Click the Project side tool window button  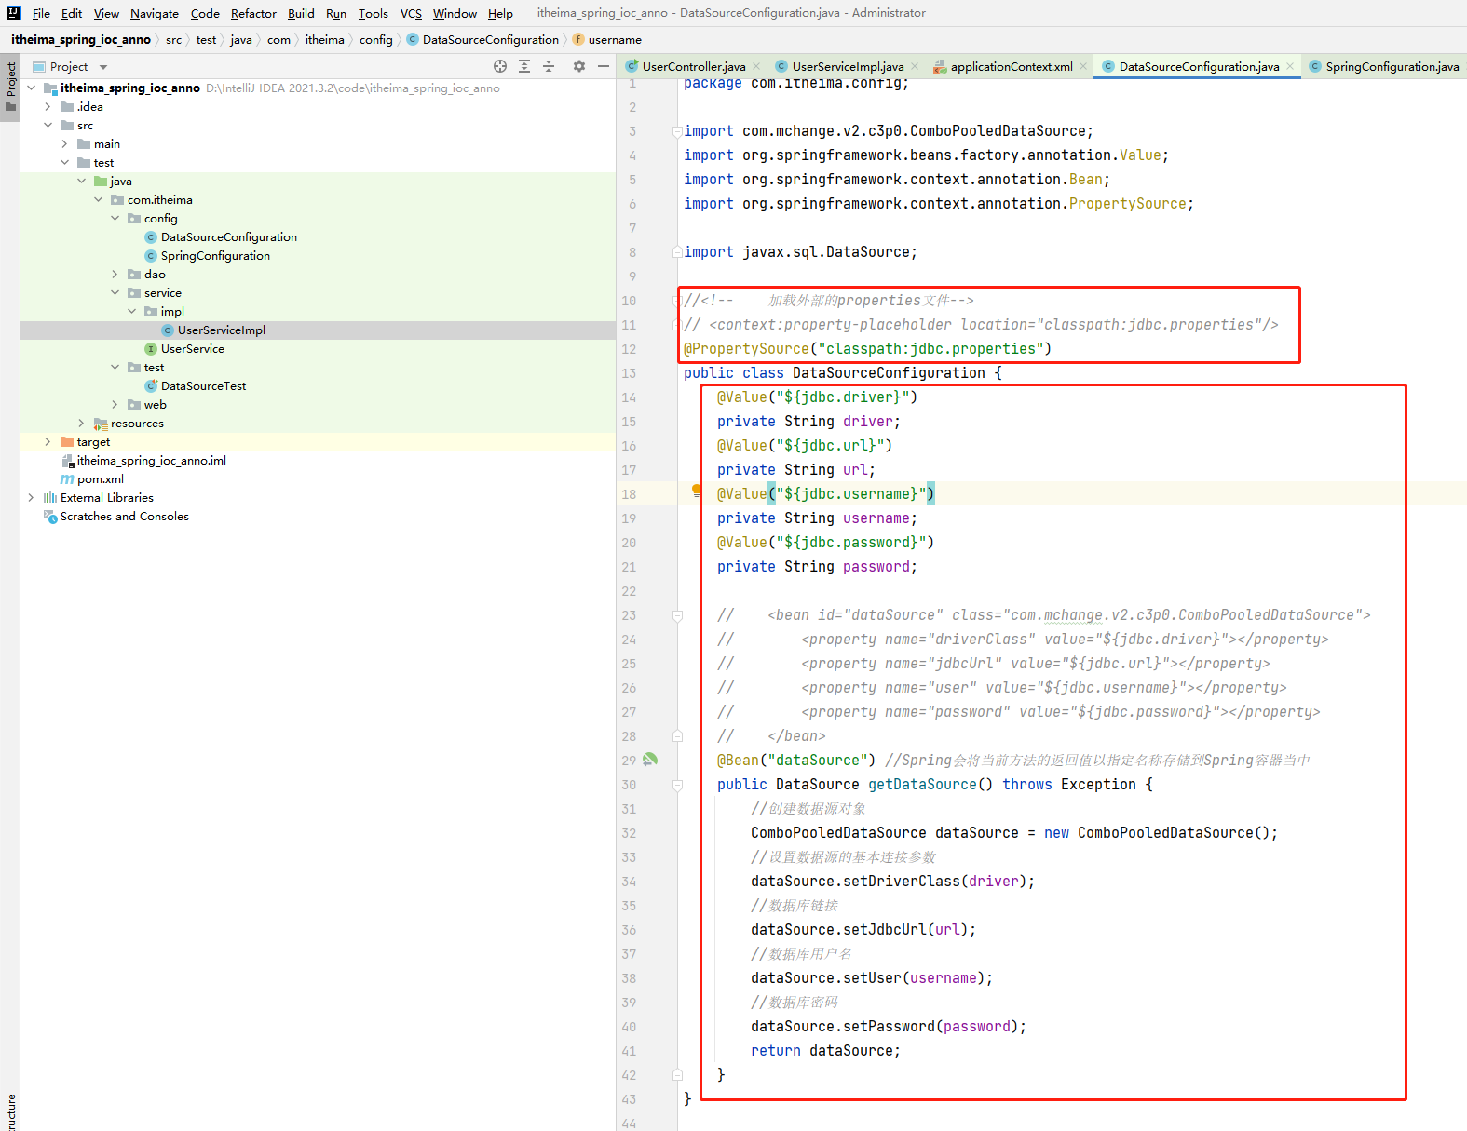tap(10, 86)
